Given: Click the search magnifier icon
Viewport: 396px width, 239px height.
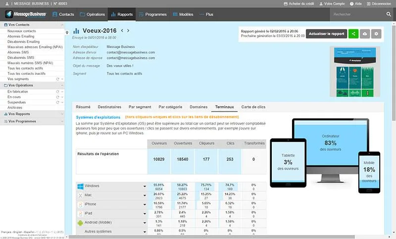Looking at the screenshot, I should (x=389, y=14).
